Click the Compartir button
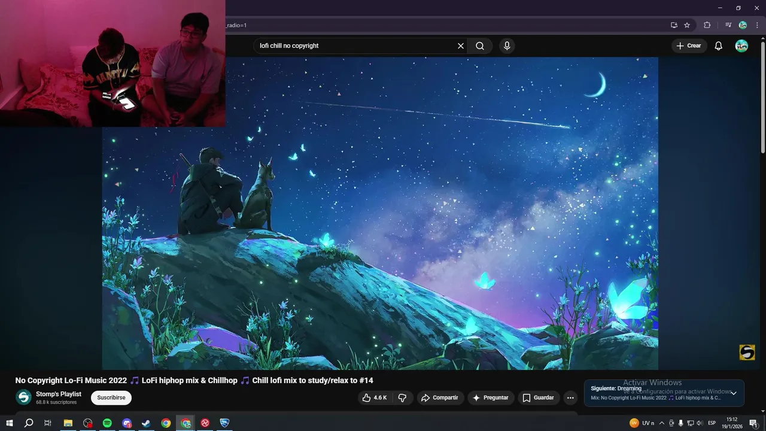Viewport: 766px width, 431px height. click(439, 397)
